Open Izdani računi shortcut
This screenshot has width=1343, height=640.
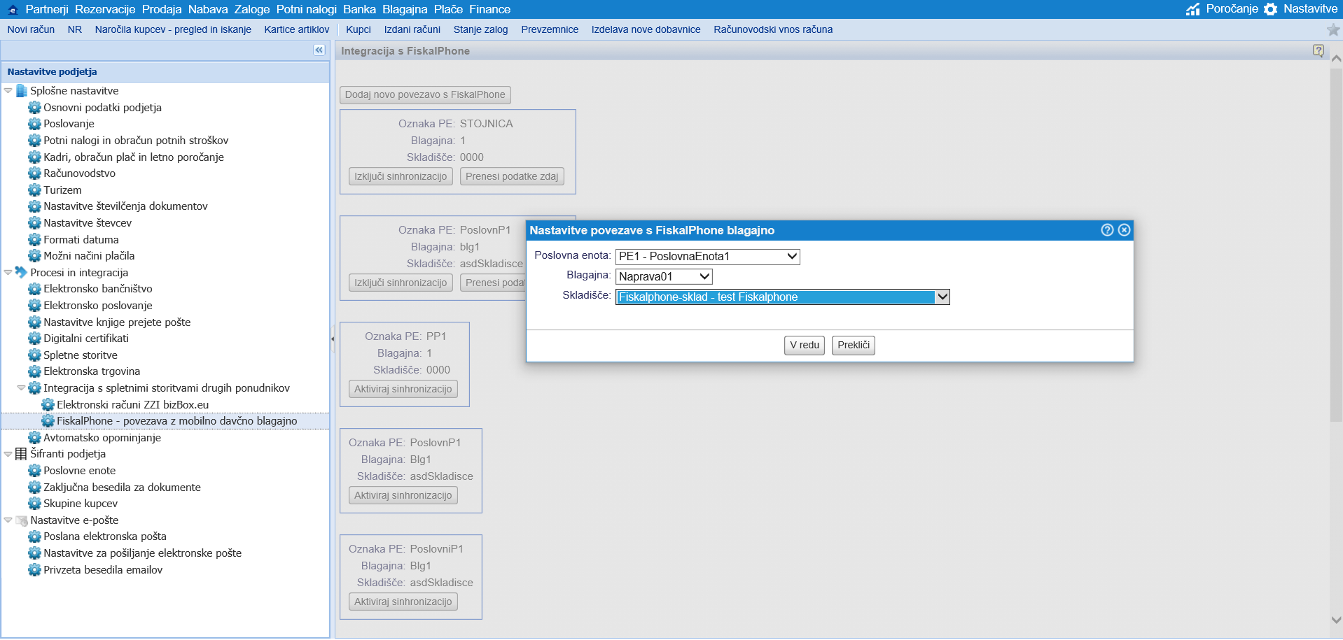412,29
